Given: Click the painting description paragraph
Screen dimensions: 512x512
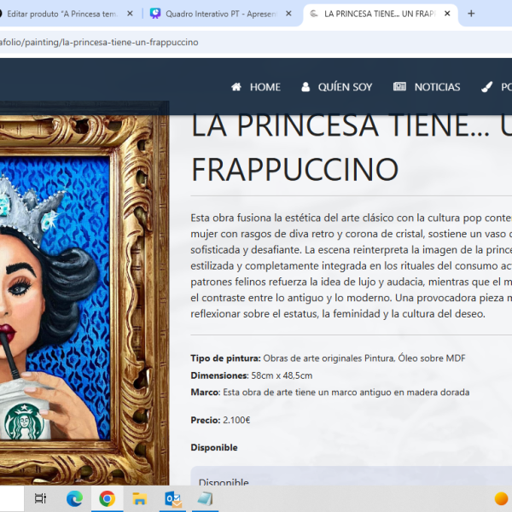Looking at the screenshot, I should (352, 265).
